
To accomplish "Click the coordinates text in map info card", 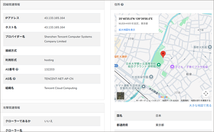I will click(x=135, y=19).
